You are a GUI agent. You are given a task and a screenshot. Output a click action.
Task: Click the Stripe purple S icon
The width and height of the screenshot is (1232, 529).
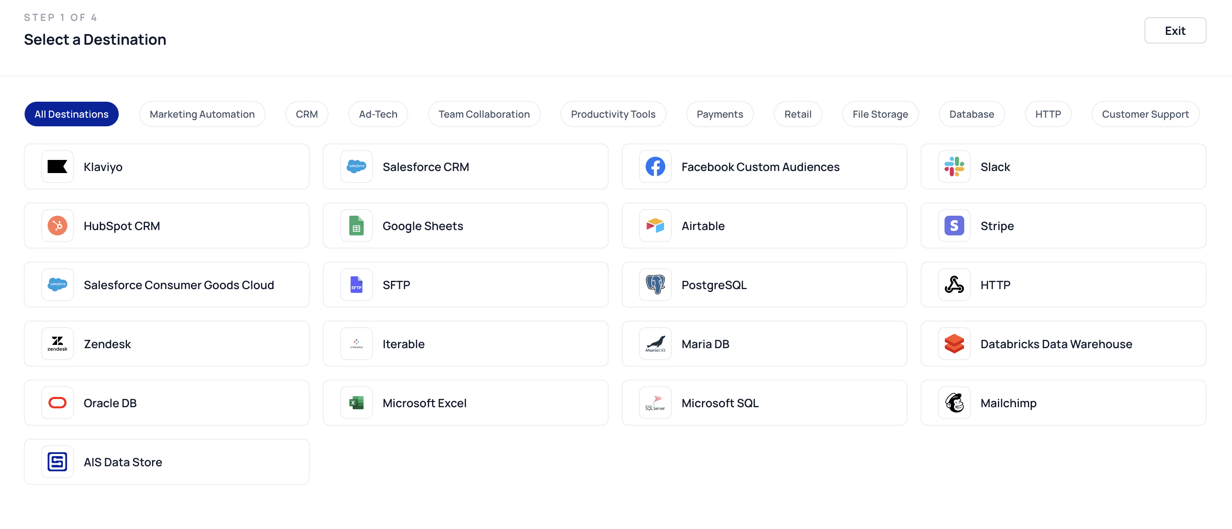[x=954, y=226]
